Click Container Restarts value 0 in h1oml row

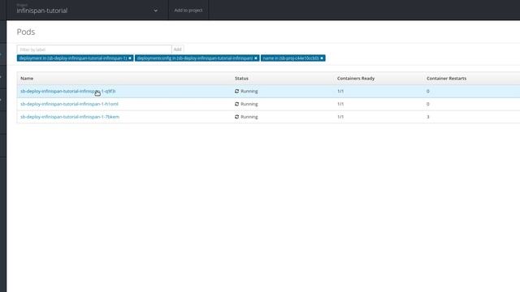(x=428, y=104)
